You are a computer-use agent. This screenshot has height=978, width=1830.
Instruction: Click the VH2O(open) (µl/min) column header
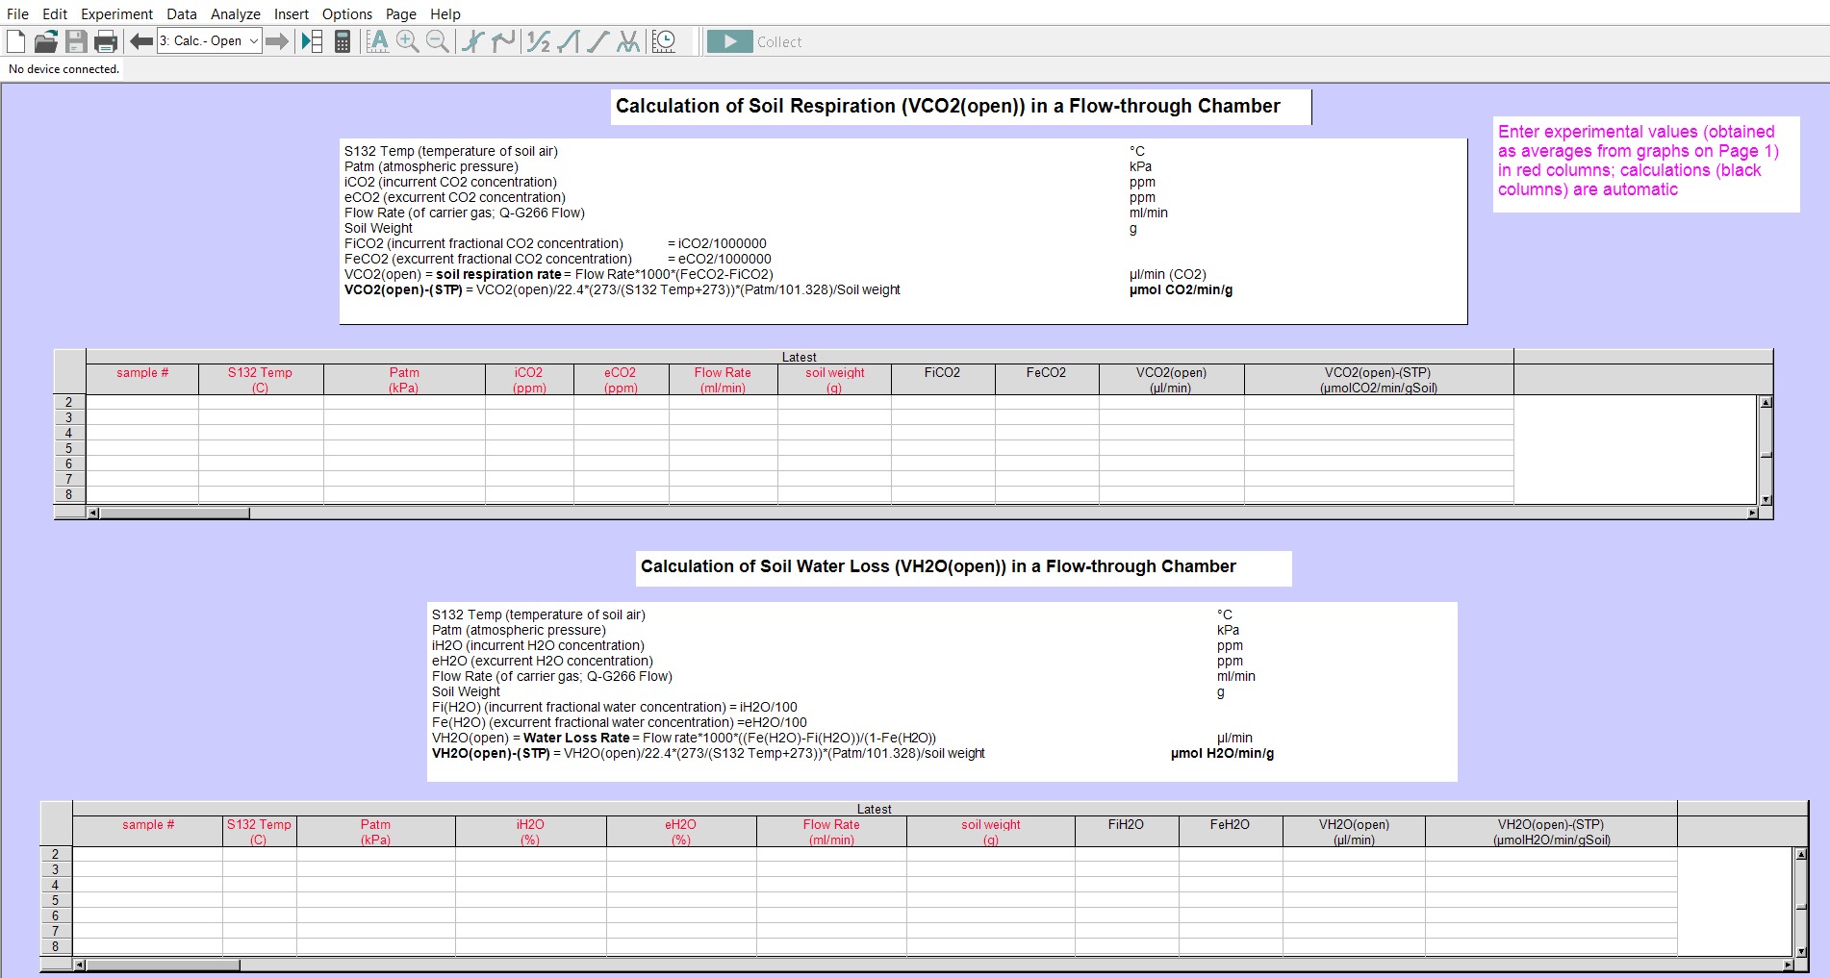tap(1354, 832)
